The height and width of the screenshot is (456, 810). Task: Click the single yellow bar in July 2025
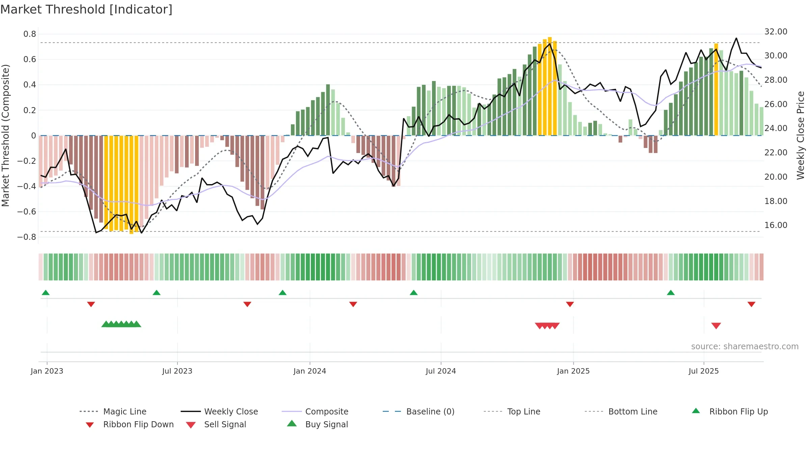coord(716,90)
